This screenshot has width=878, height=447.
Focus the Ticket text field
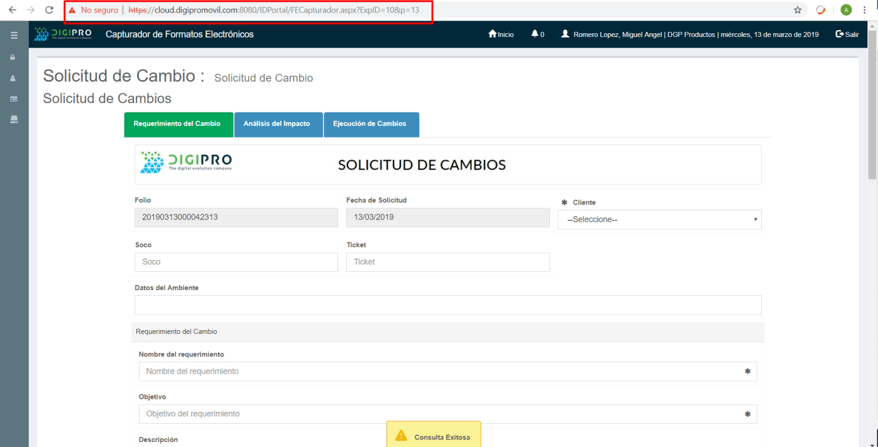[447, 262]
